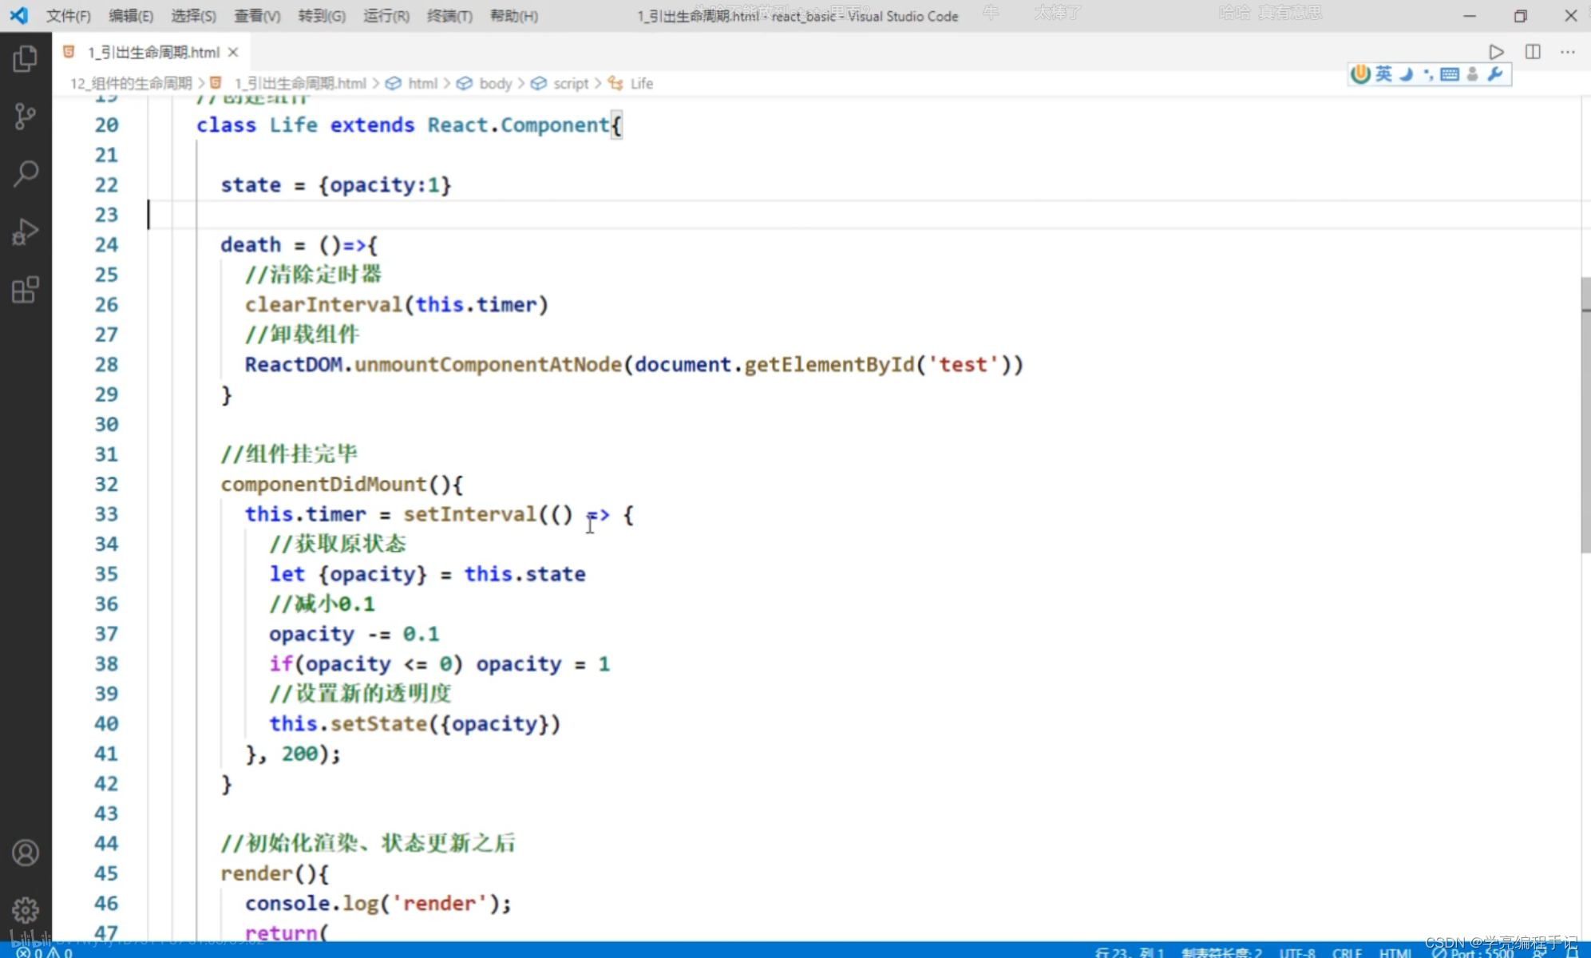Click the Run play icon in editor toolbar
The image size is (1591, 958).
[x=1497, y=52]
